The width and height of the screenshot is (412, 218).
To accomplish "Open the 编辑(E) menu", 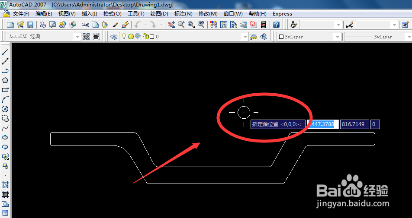I will coord(44,14).
